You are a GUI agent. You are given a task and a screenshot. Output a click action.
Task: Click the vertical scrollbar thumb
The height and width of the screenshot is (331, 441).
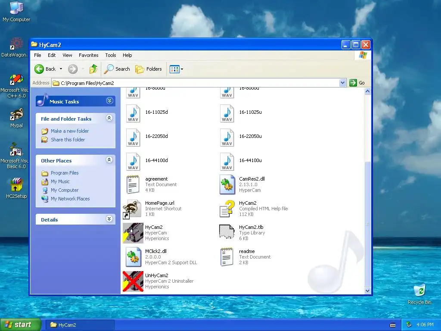click(x=367, y=224)
